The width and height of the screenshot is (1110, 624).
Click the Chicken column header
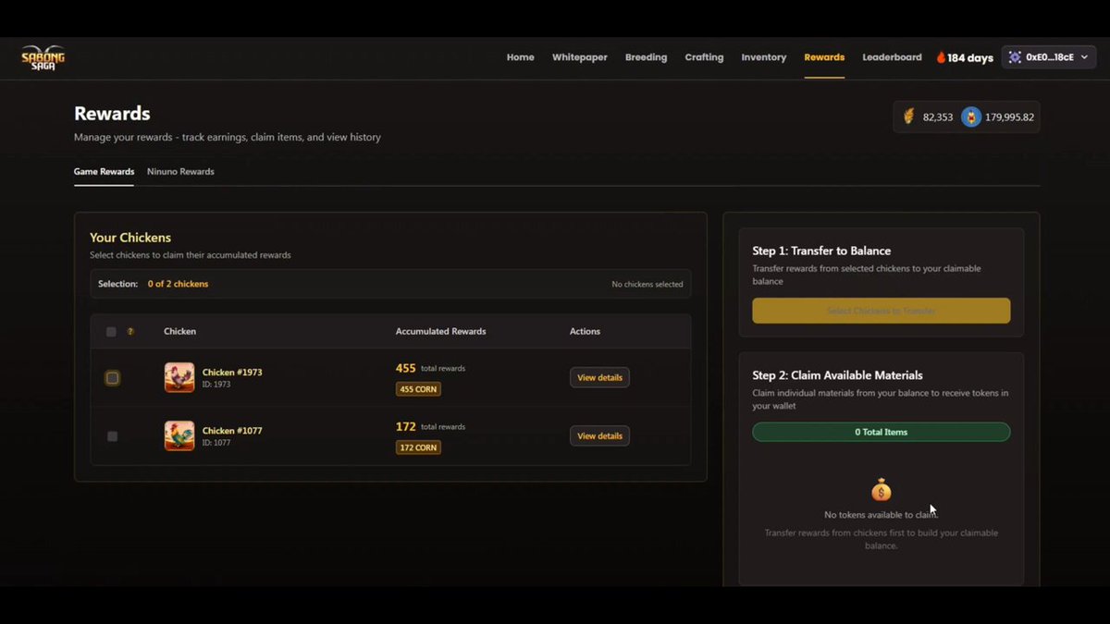pos(179,331)
